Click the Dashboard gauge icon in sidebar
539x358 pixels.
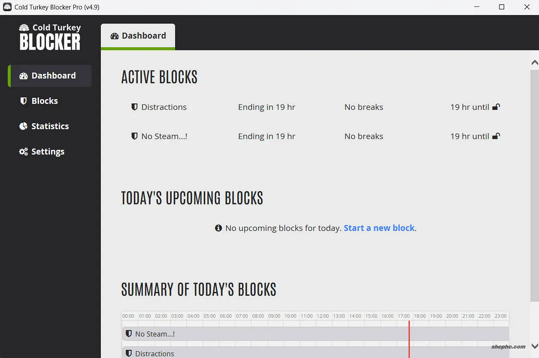[x=24, y=76]
